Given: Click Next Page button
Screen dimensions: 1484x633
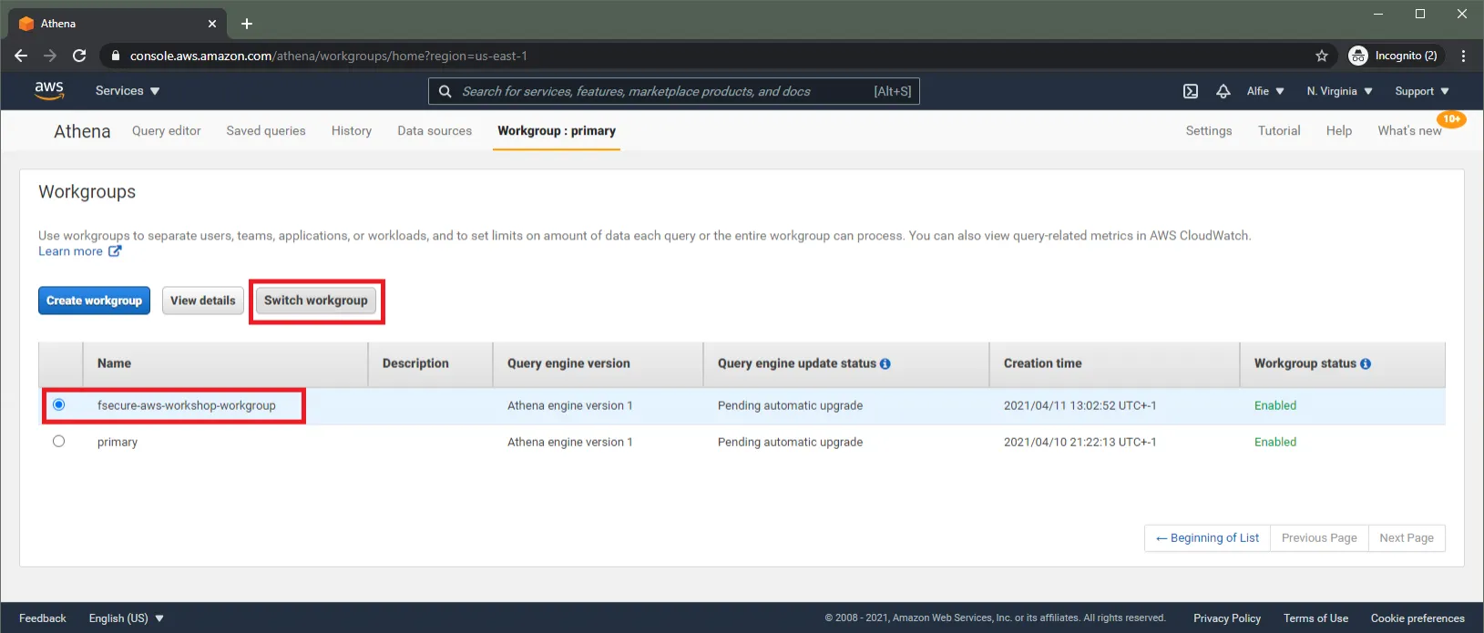Looking at the screenshot, I should (x=1407, y=537).
